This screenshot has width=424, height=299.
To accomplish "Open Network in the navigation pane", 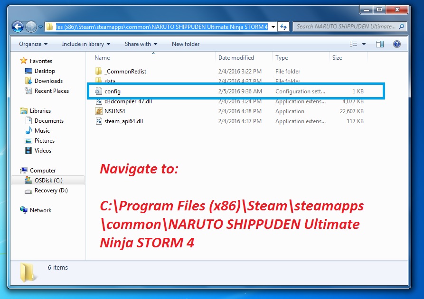I will [40, 210].
